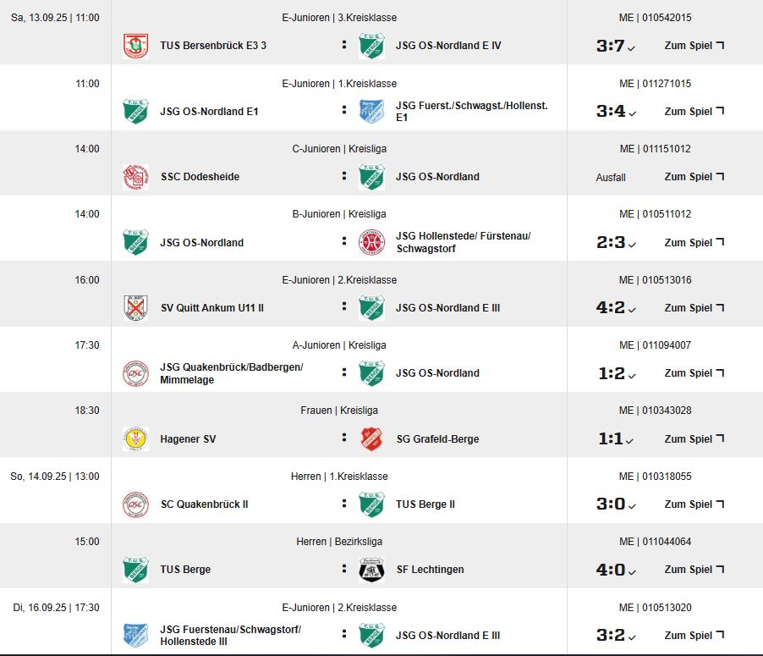Click the SV Quitt Ankum U11 II crest
This screenshot has width=763, height=656.
tap(135, 308)
